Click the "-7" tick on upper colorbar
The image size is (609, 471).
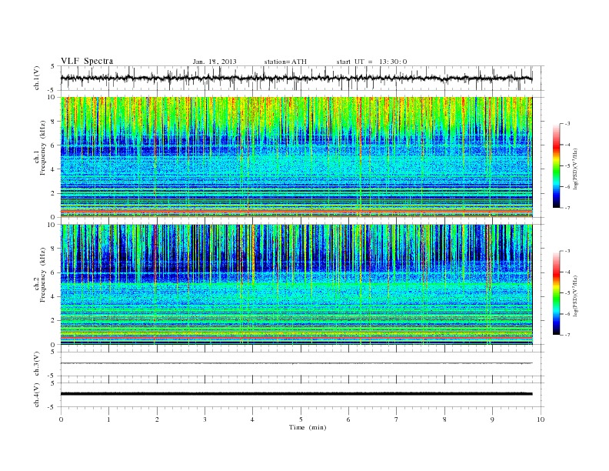click(567, 208)
